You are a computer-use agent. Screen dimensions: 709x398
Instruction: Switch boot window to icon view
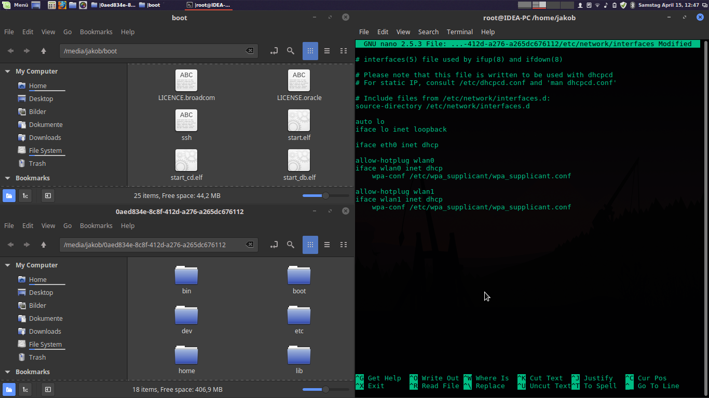point(310,51)
